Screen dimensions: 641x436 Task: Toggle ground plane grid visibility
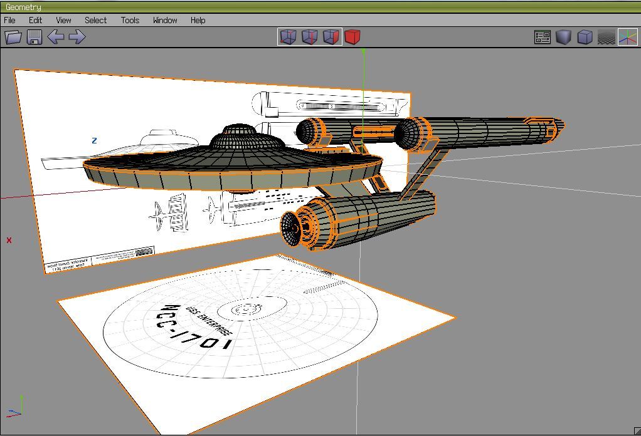pos(606,37)
